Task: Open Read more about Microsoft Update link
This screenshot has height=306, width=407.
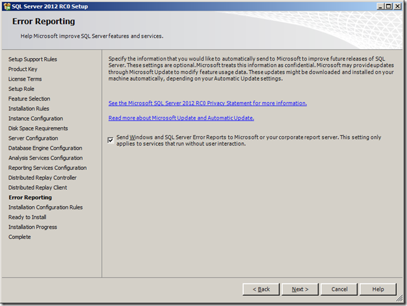Action: [181, 118]
